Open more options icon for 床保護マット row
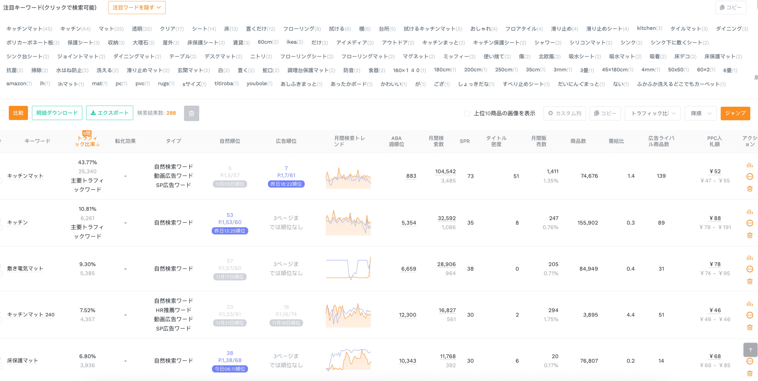The height and width of the screenshot is (381, 758). [749, 361]
